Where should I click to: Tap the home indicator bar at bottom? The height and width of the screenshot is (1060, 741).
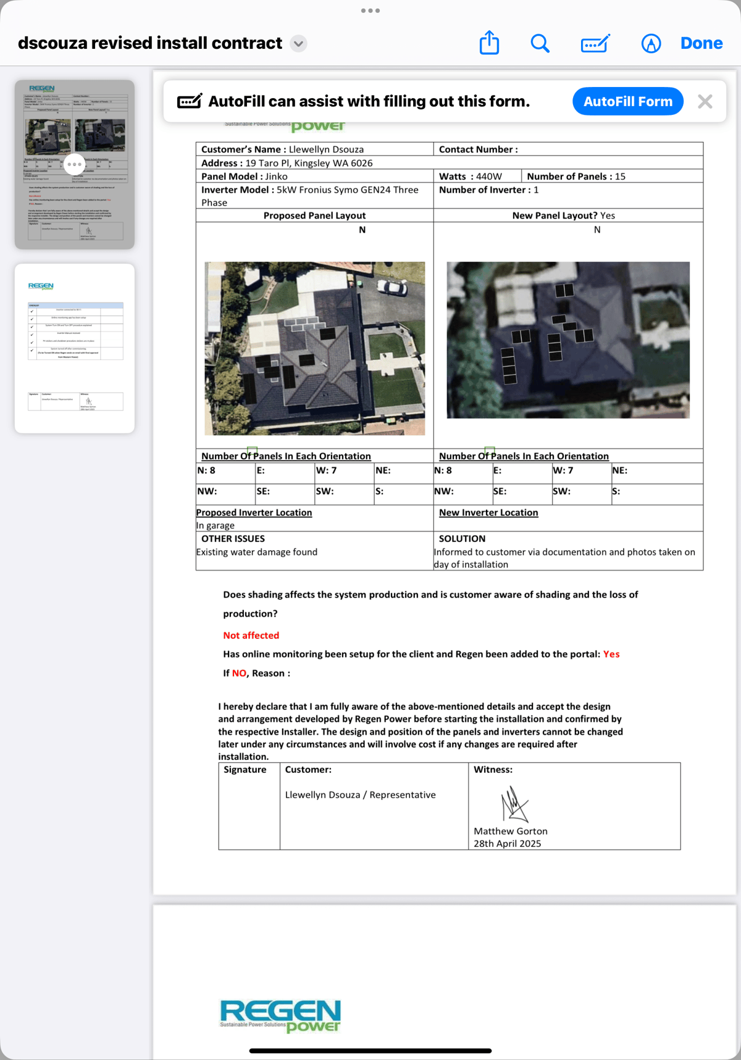371,1050
